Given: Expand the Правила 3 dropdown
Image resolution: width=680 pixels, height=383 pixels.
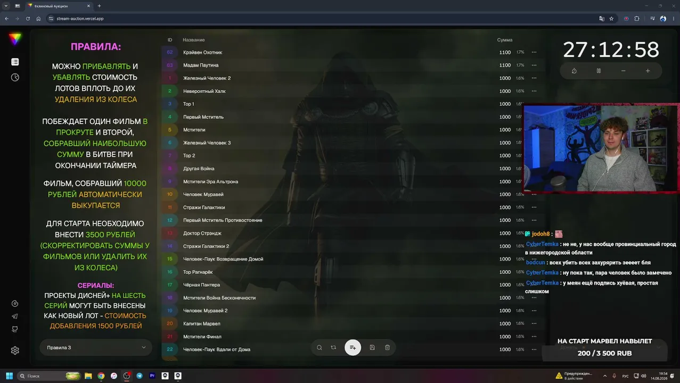Looking at the screenshot, I should 96,348.
